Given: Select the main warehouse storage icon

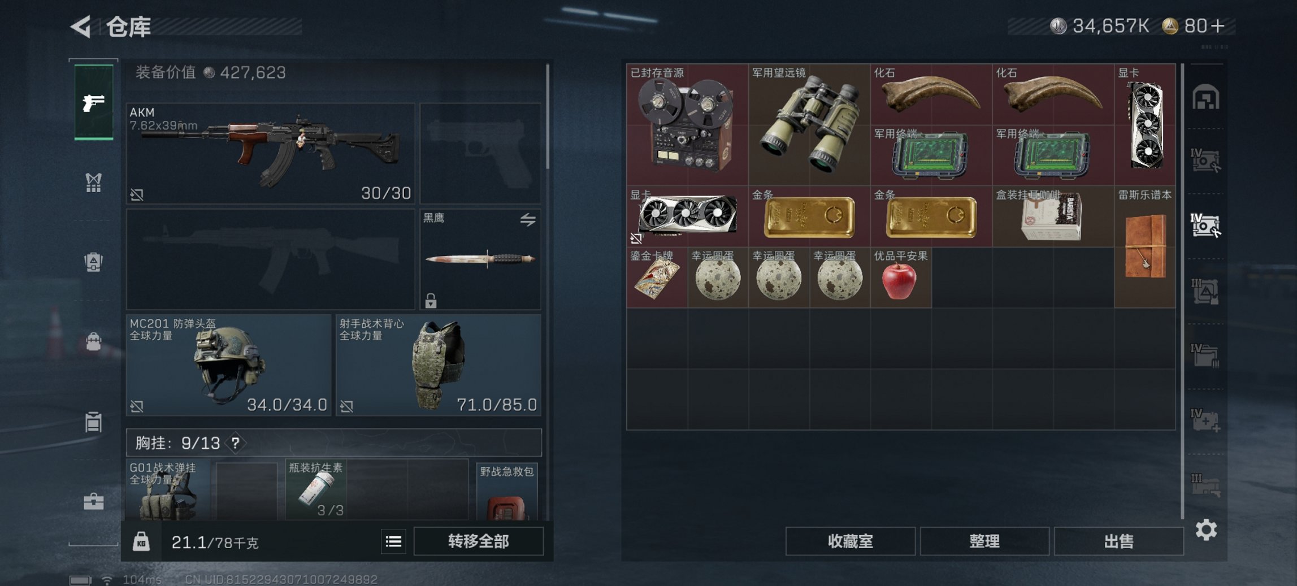Looking at the screenshot, I should point(1205,97).
